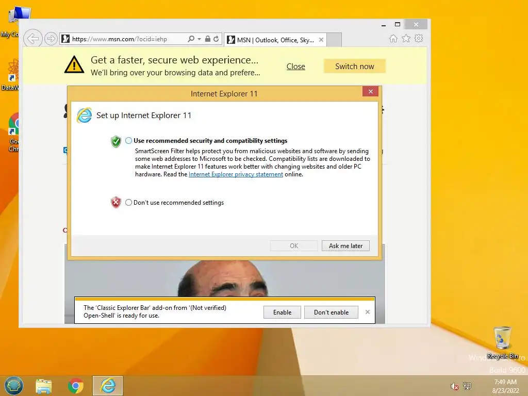Click the muted volume tray icon

click(x=455, y=386)
